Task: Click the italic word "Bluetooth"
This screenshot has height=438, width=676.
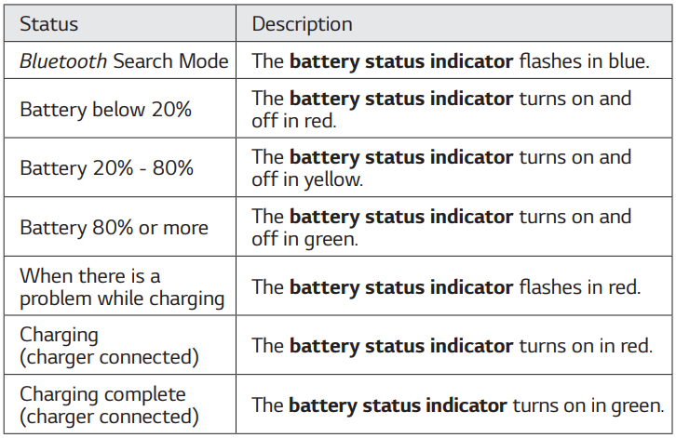Action: coord(63,62)
